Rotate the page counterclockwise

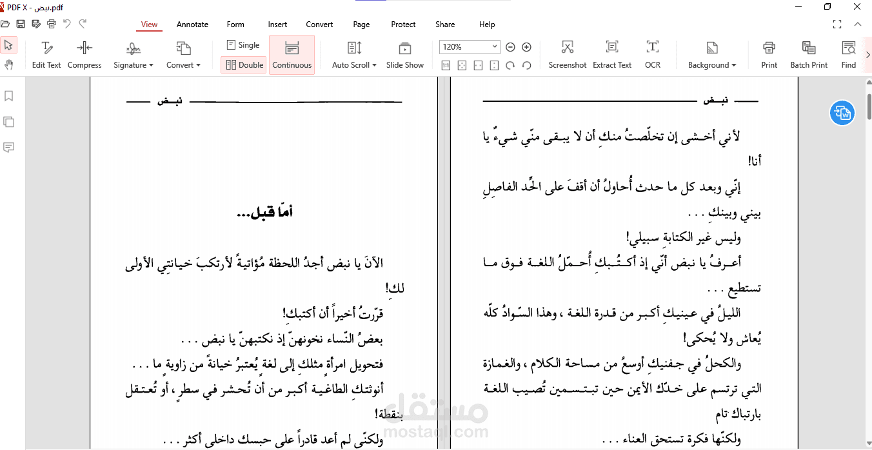click(x=526, y=65)
